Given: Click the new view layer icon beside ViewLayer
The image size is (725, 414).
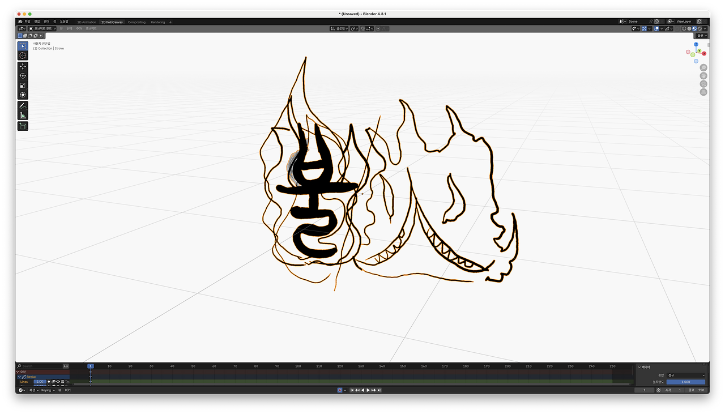Looking at the screenshot, I should pos(699,22).
